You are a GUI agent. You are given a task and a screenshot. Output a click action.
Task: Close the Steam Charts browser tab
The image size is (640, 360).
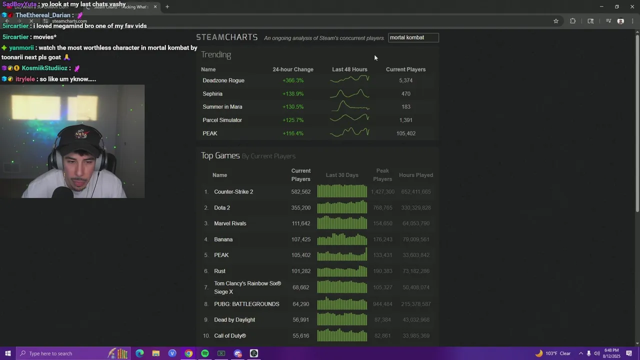155,6
